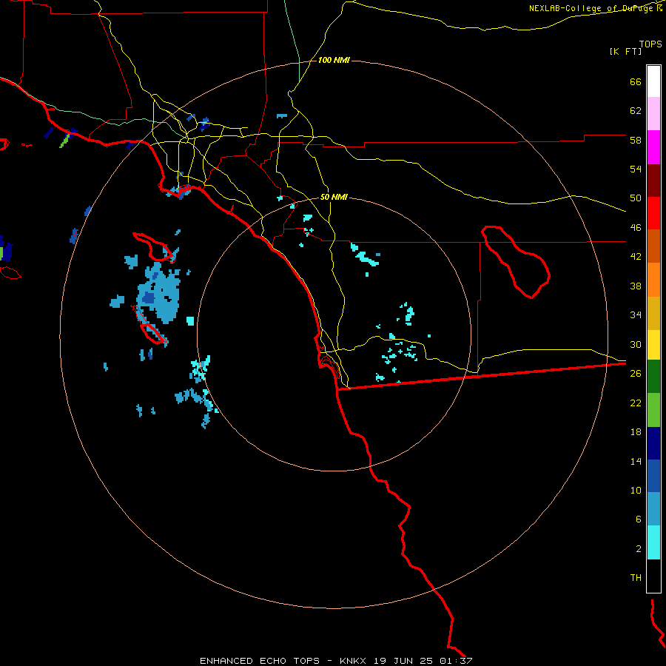Select the 58 scale value

point(636,140)
